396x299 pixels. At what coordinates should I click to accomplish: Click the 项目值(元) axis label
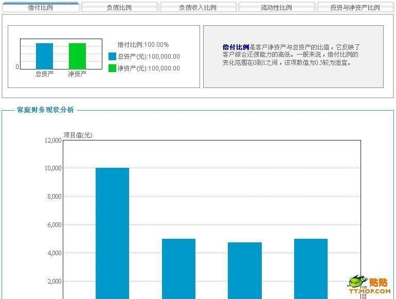tap(78, 135)
